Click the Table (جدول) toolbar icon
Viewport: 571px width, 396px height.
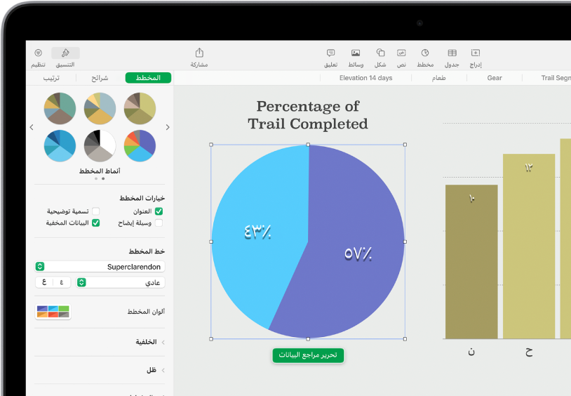[452, 57]
